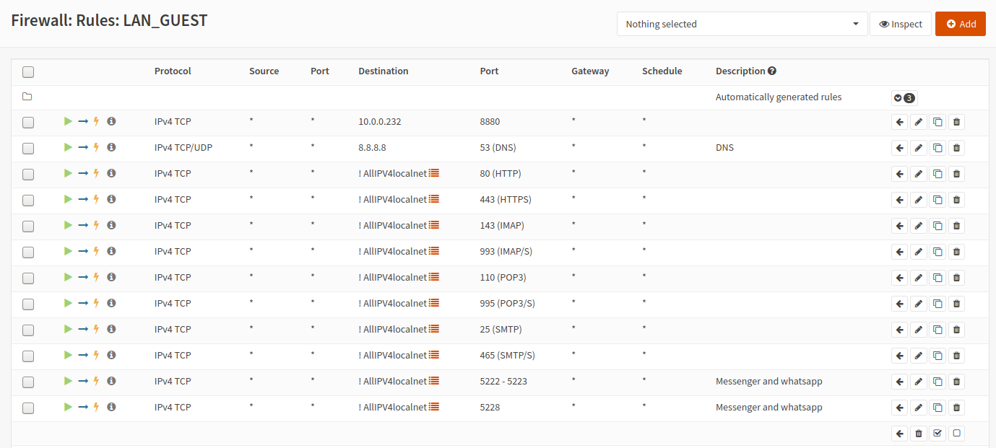The width and height of the screenshot is (996, 448).
Task: Move selected rules before the 143 (IMAP) rule
Action: pos(899,226)
